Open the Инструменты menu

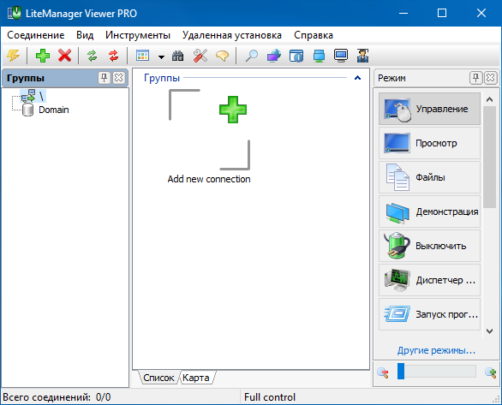click(x=138, y=35)
